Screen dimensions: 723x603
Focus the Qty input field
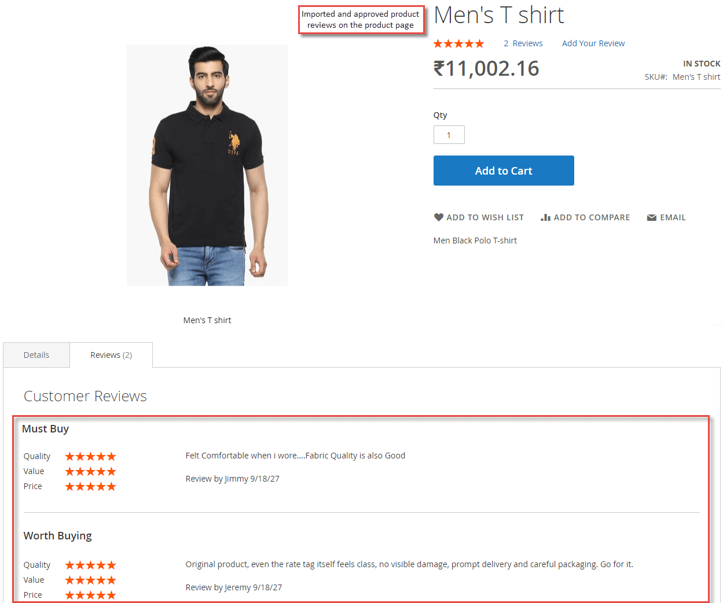[449, 135]
